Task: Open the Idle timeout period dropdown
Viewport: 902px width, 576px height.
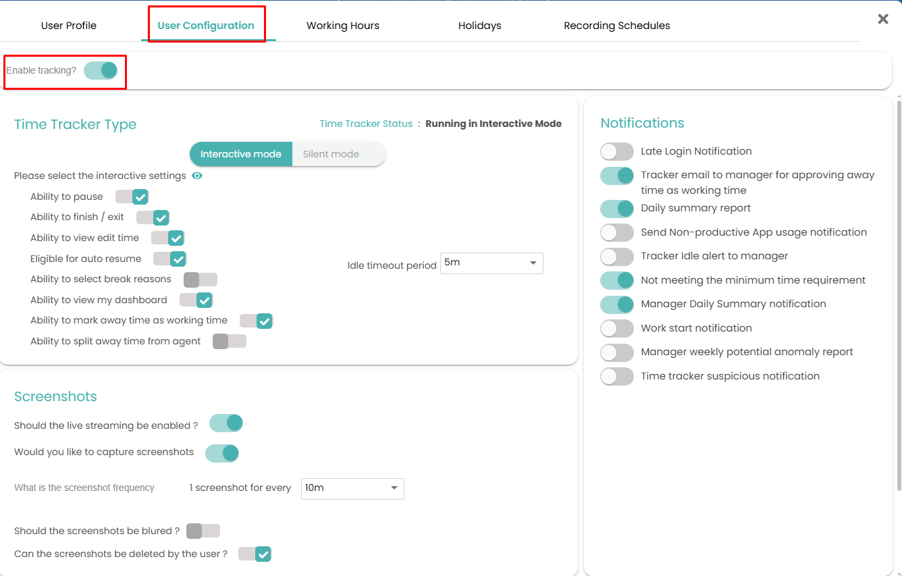Action: point(492,263)
